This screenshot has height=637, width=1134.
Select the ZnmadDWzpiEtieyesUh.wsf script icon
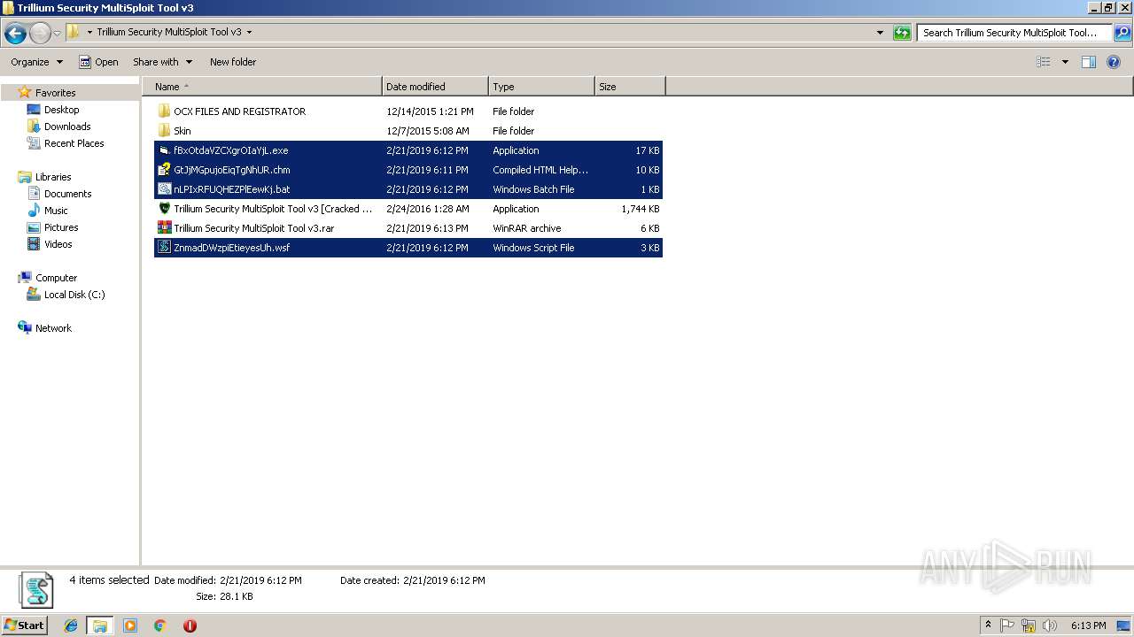point(164,248)
